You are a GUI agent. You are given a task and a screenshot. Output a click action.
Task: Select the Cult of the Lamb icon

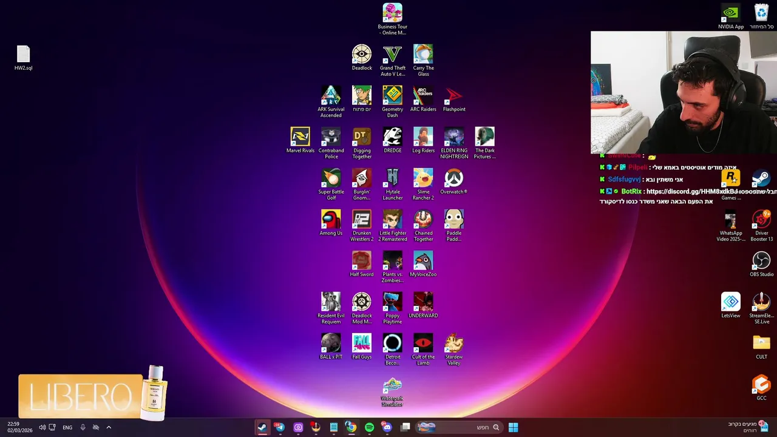(x=423, y=350)
